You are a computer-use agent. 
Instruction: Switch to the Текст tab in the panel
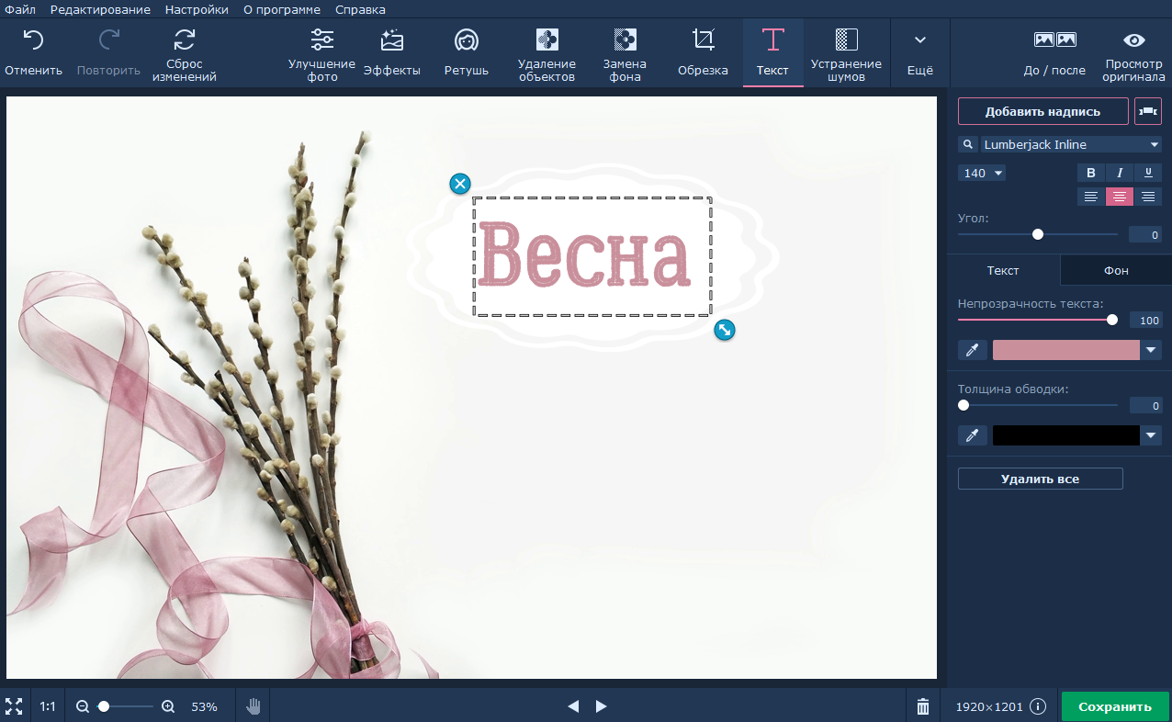1003,270
